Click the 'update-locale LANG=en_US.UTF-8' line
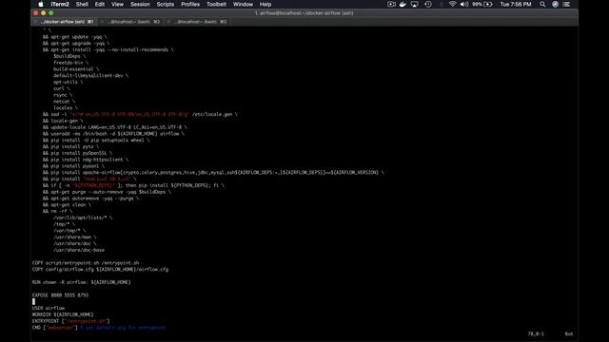 point(114,127)
